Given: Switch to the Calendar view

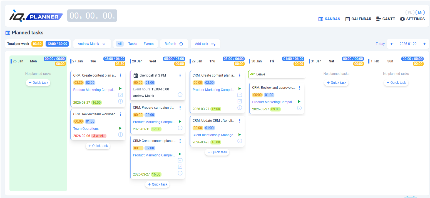Looking at the screenshot, I should 358,19.
